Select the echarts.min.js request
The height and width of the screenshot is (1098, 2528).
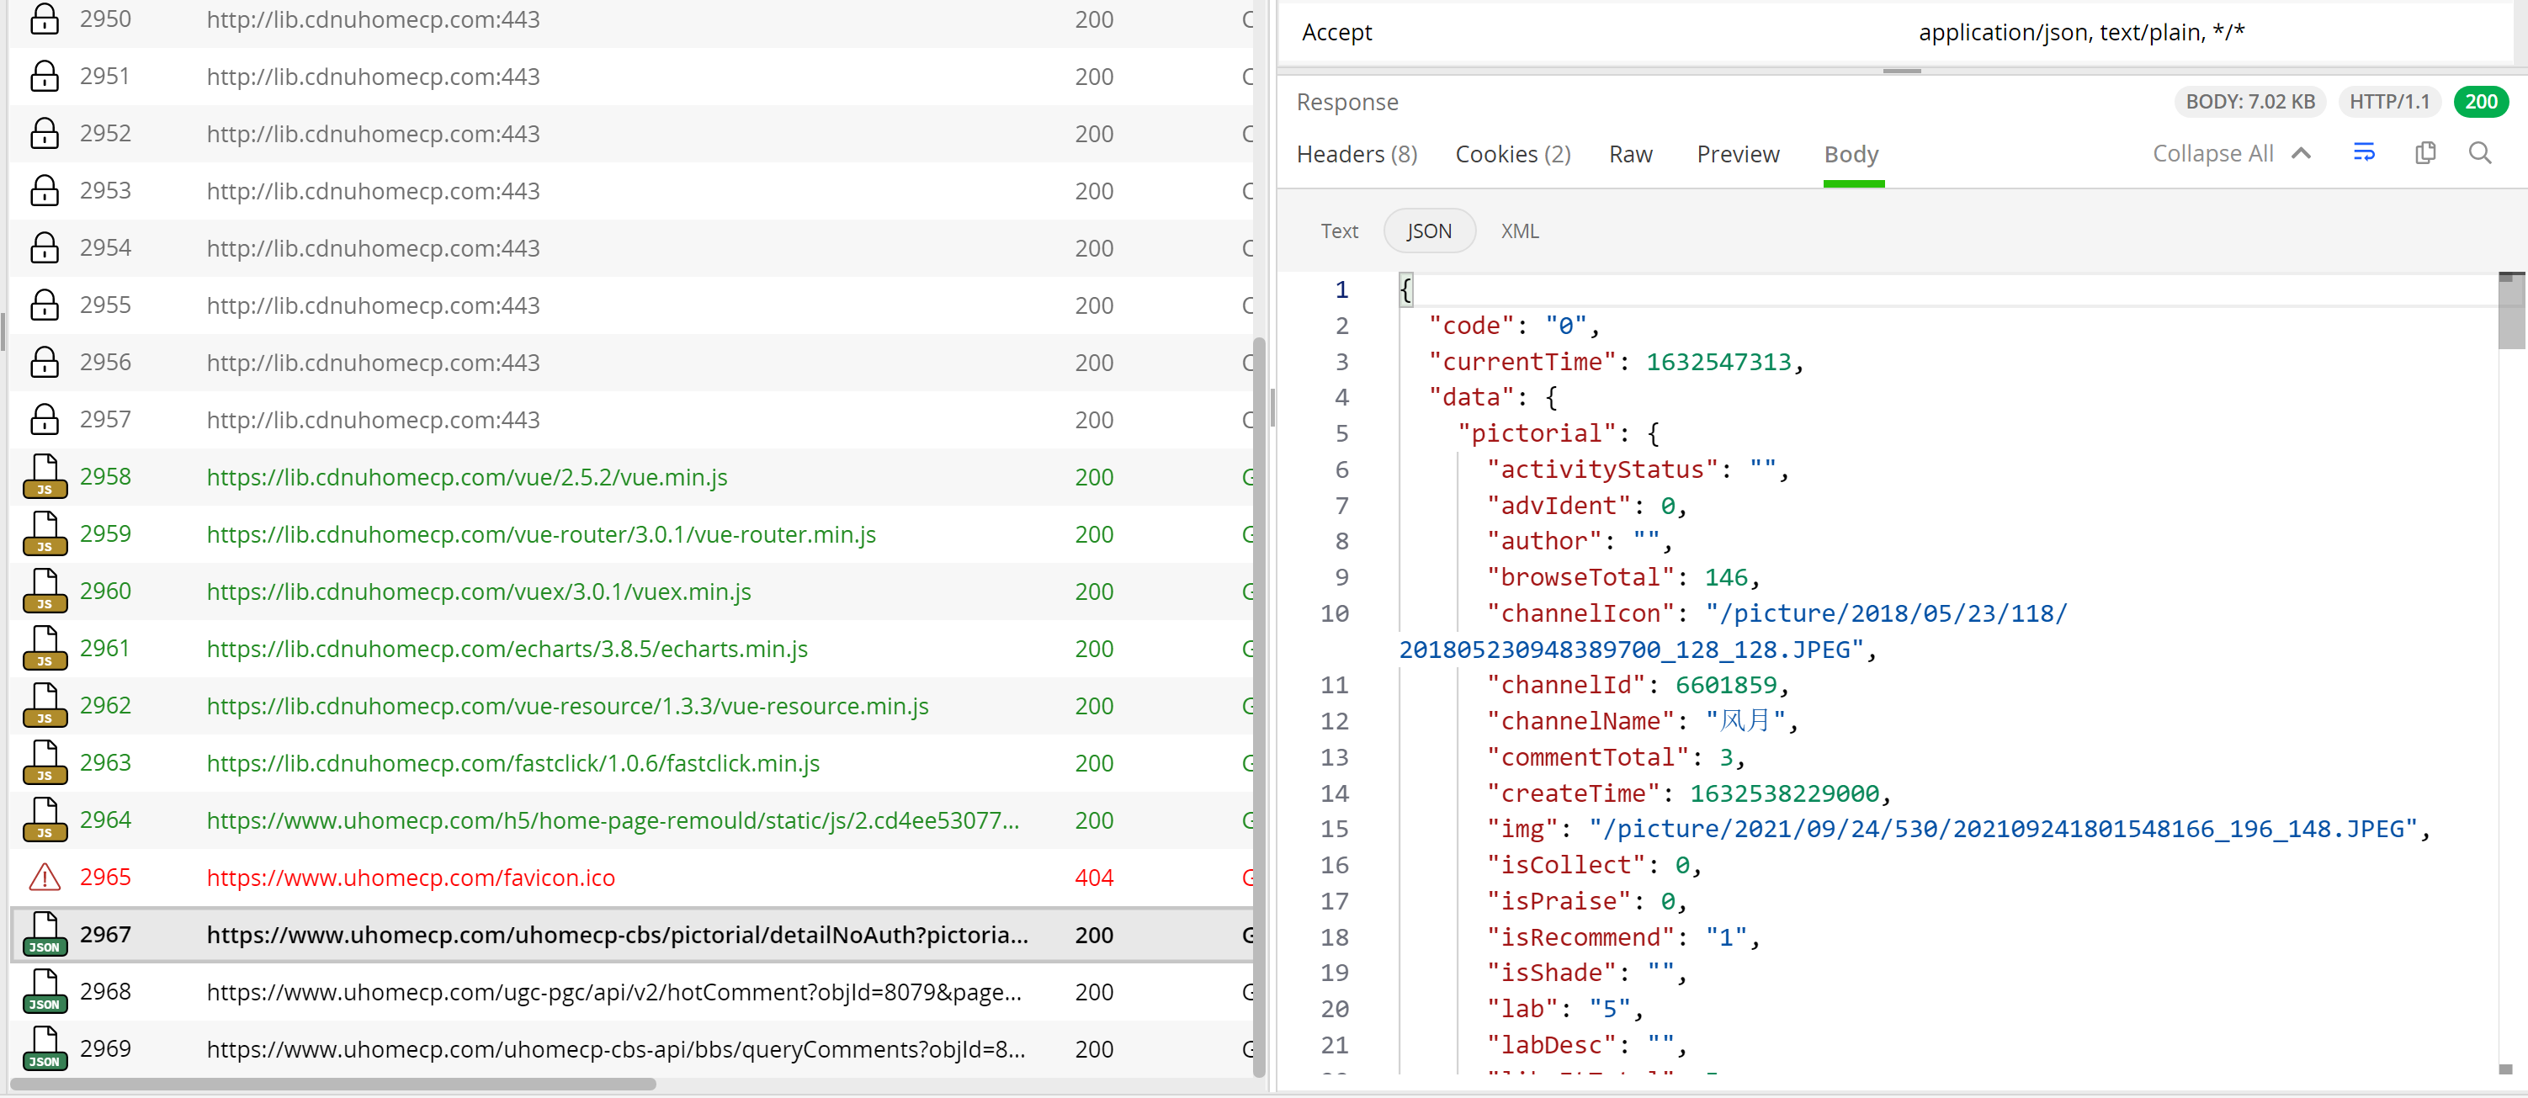click(x=631, y=649)
